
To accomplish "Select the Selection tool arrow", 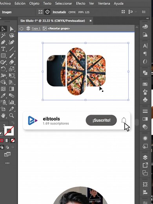I will click(x=3, y=29).
